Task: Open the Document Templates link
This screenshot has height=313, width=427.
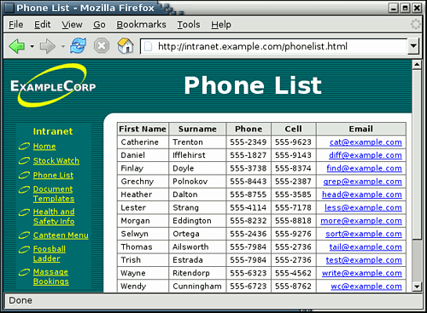Action: click(54, 194)
